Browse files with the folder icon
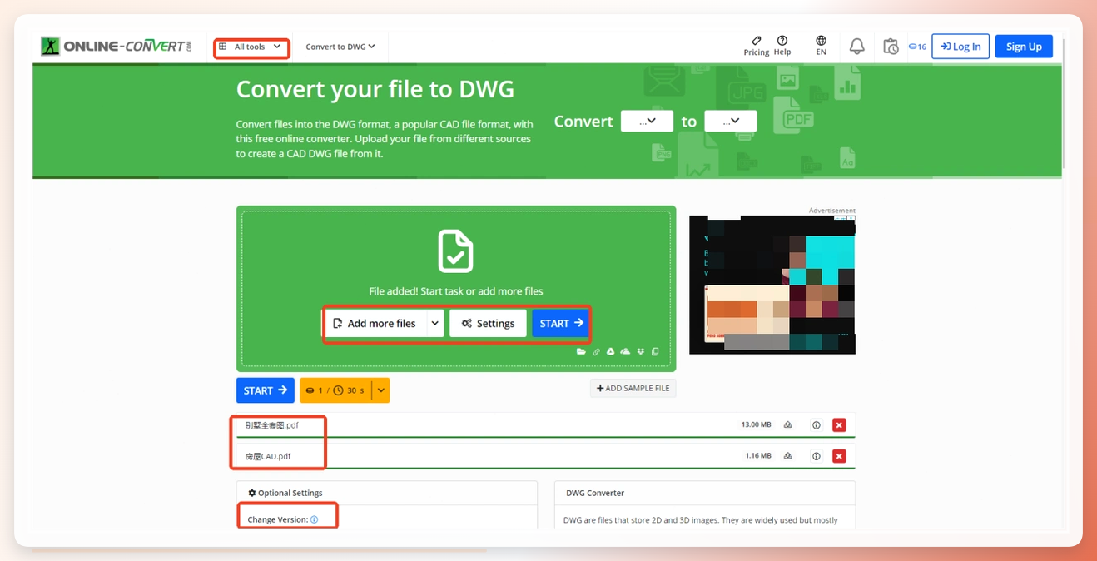Image resolution: width=1097 pixels, height=561 pixels. click(582, 352)
